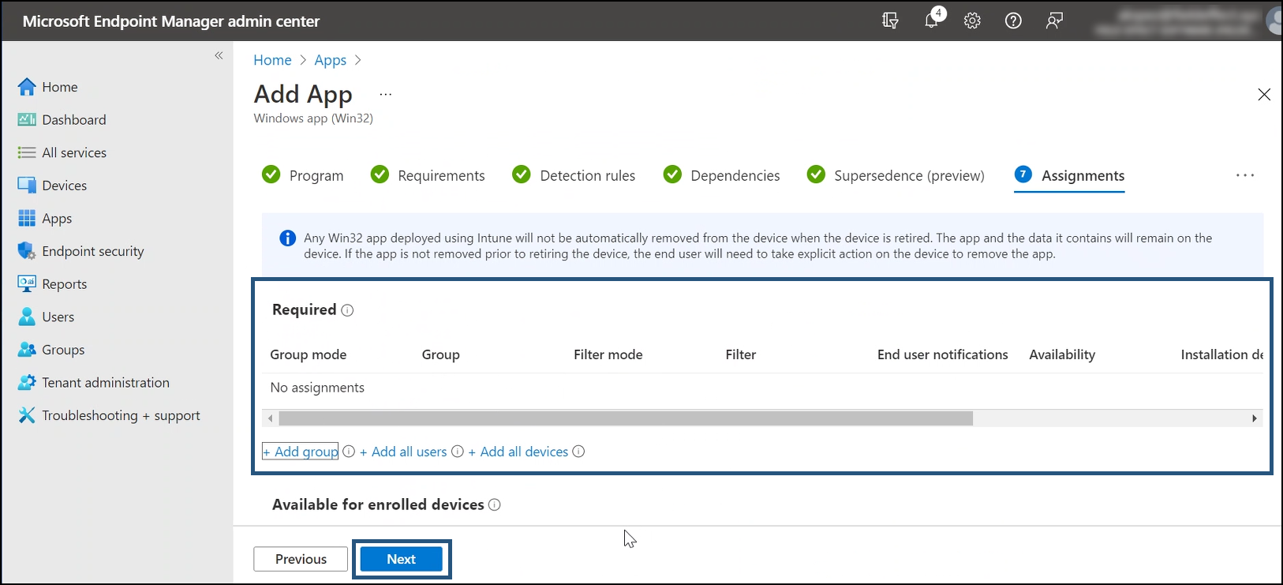Click the info icon beside Add all devices
1283x585 pixels.
tap(578, 452)
